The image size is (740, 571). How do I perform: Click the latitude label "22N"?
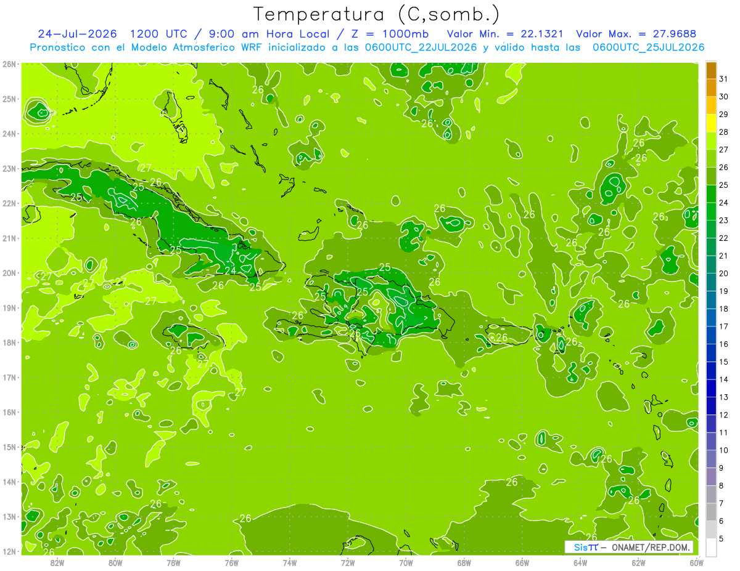[x=9, y=203]
